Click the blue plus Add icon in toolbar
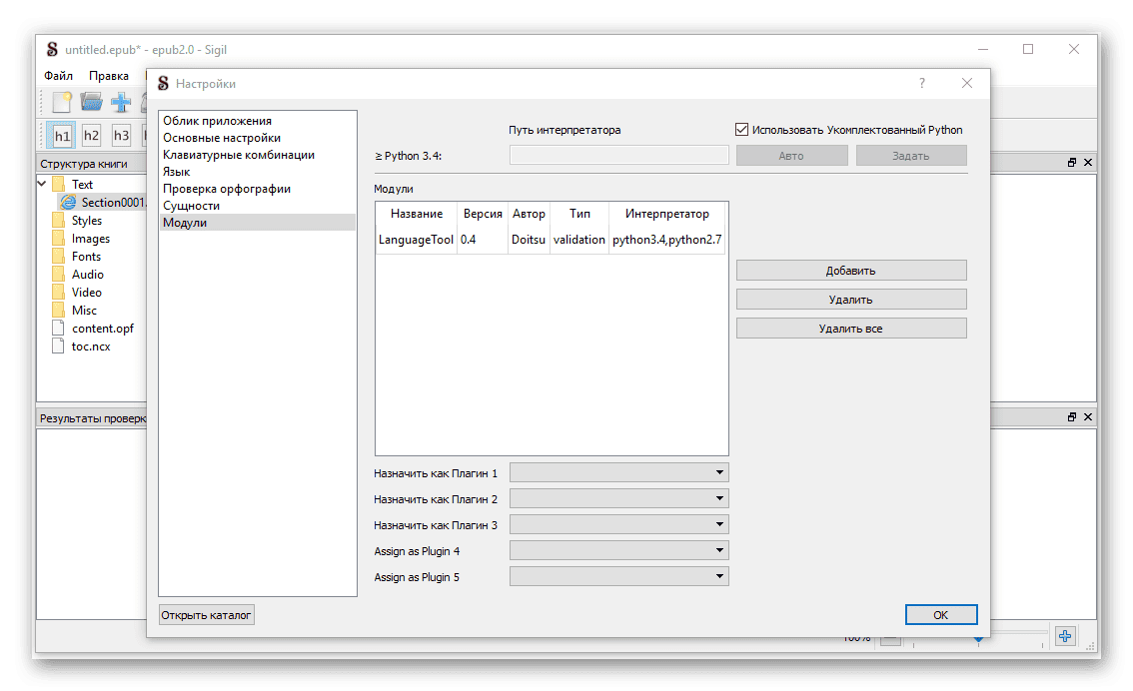Viewport: 1133px width, 691px height. click(121, 102)
